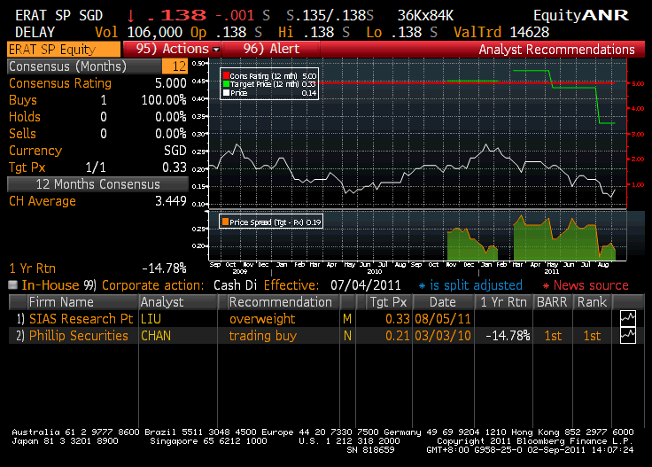Click the overweight recommendation cell

[262, 319]
